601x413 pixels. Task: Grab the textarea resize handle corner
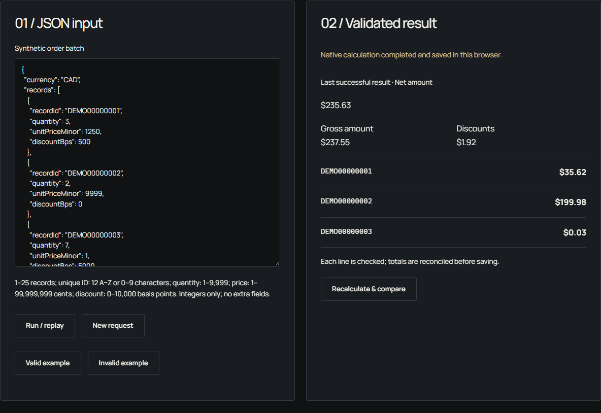coord(277,264)
